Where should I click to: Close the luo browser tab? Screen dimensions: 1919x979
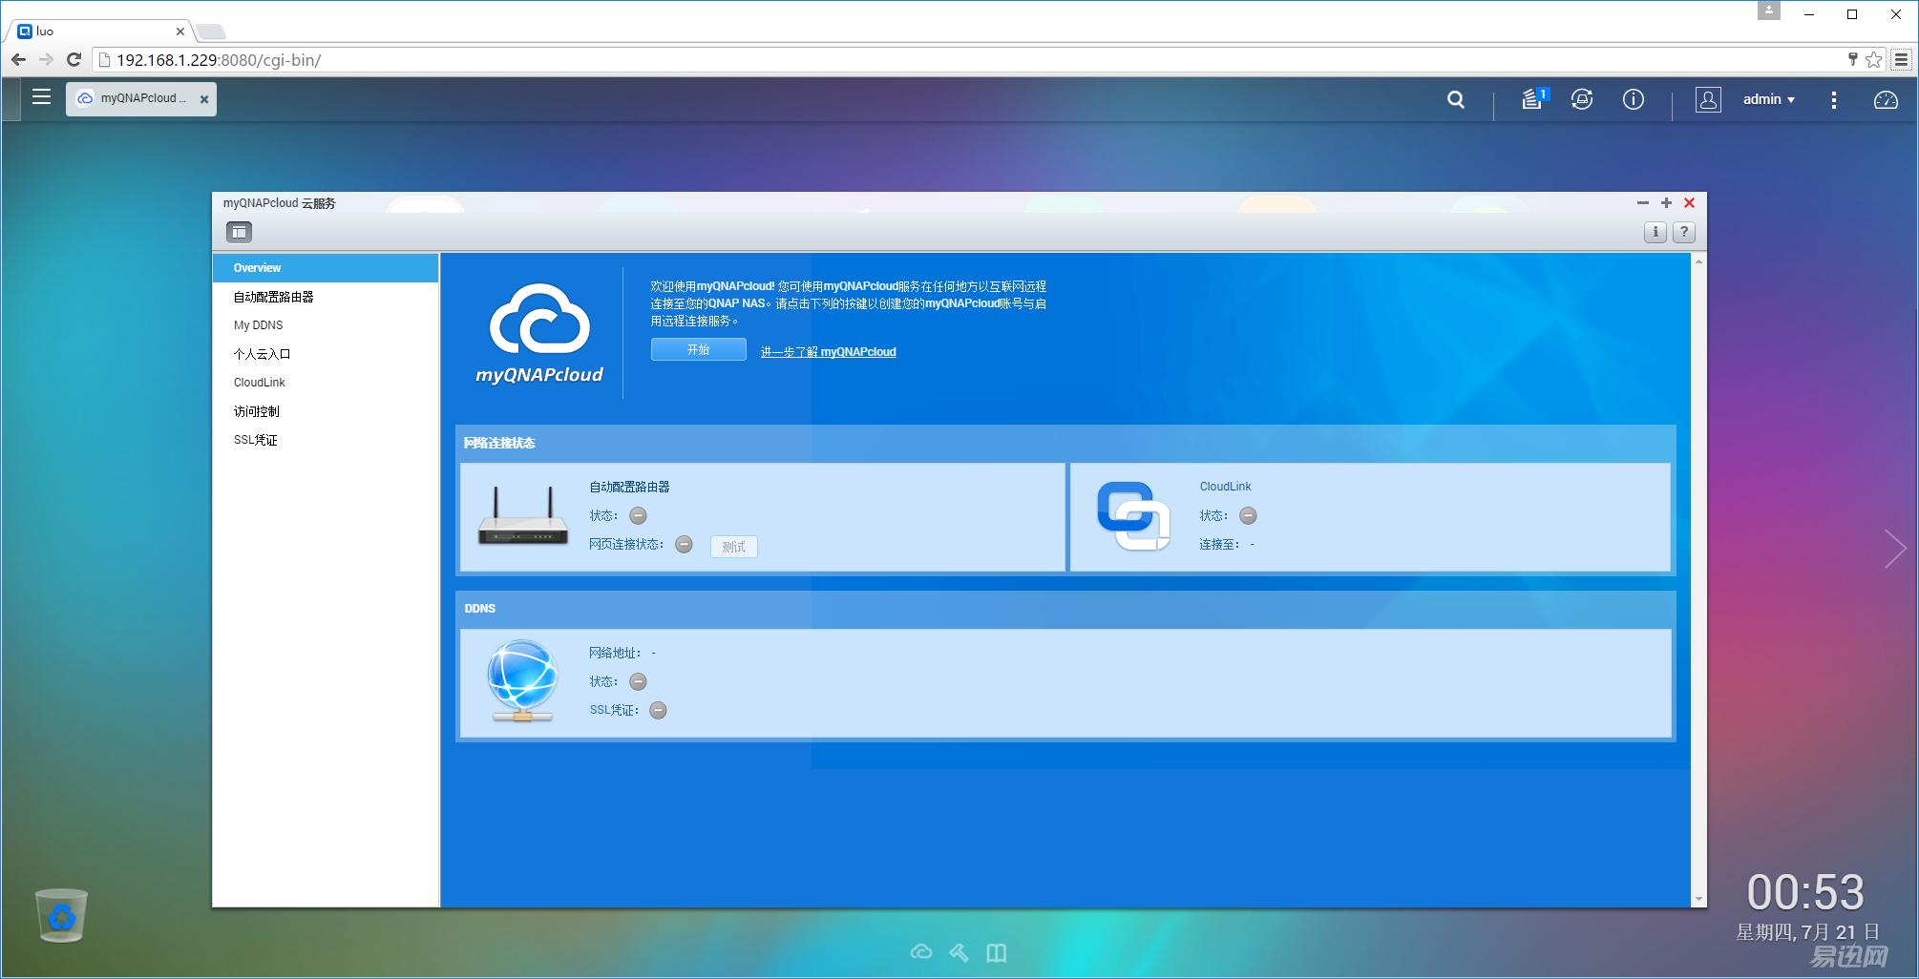[179, 31]
